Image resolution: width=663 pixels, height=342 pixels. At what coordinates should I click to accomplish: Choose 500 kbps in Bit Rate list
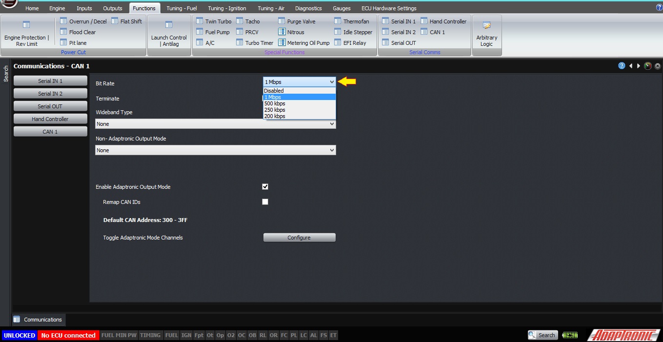300,103
